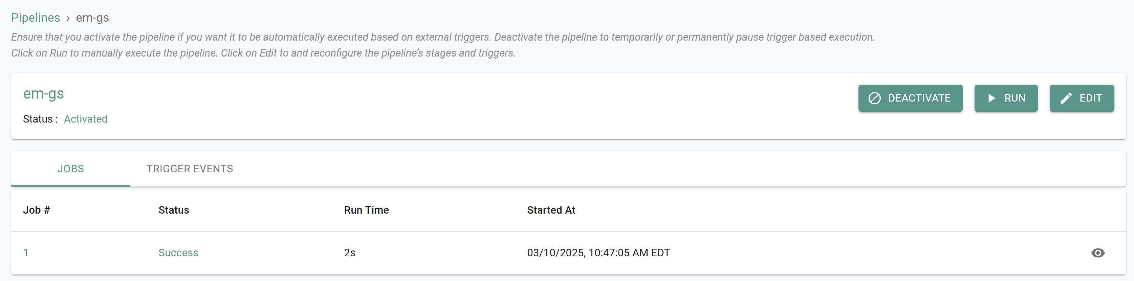Click the Started At column header
Image resolution: width=1134 pixels, height=281 pixels.
[x=551, y=210]
